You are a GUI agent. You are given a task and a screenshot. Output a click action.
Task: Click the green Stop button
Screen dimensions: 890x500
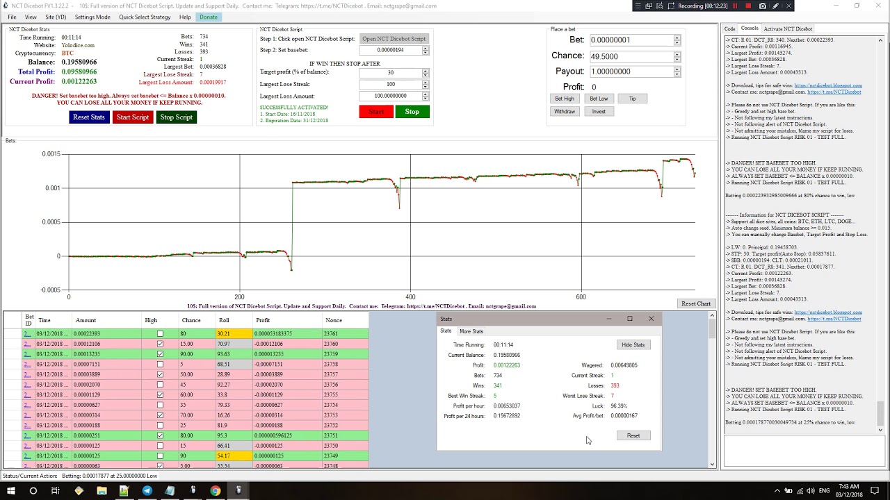tap(412, 111)
